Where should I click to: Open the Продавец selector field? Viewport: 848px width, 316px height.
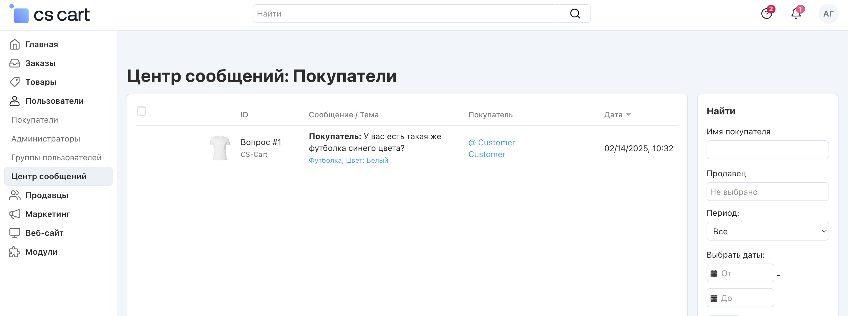[767, 192]
